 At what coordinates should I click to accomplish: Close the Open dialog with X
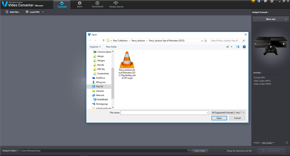[245, 35]
